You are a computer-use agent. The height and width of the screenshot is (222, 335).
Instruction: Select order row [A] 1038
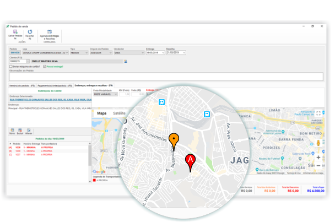48,148
